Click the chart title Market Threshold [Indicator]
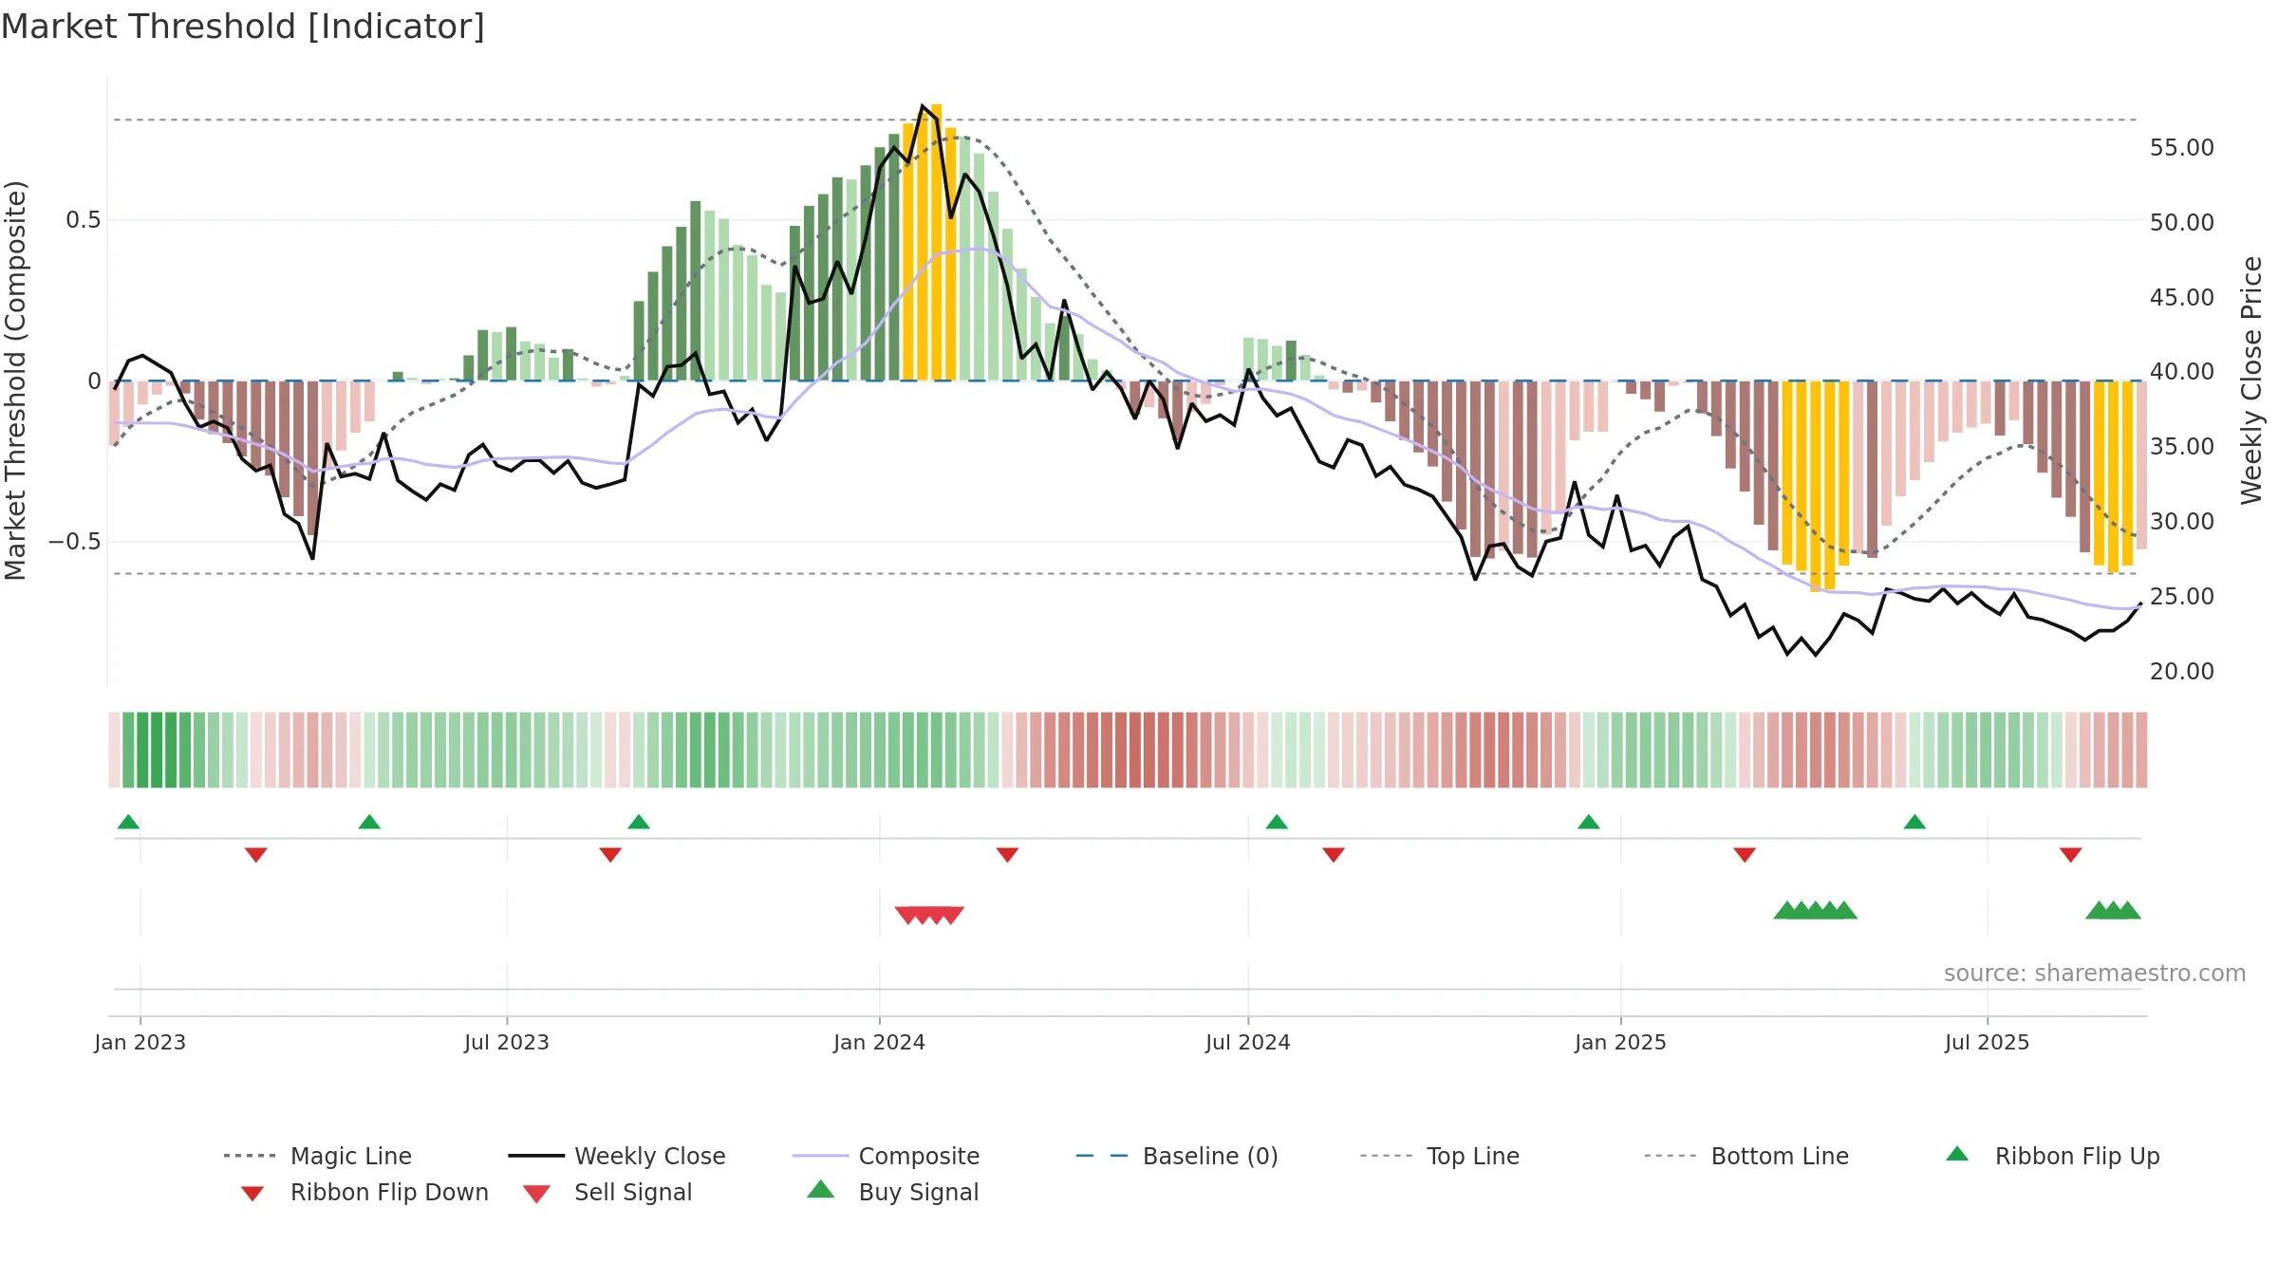The image size is (2278, 1281). [x=243, y=27]
